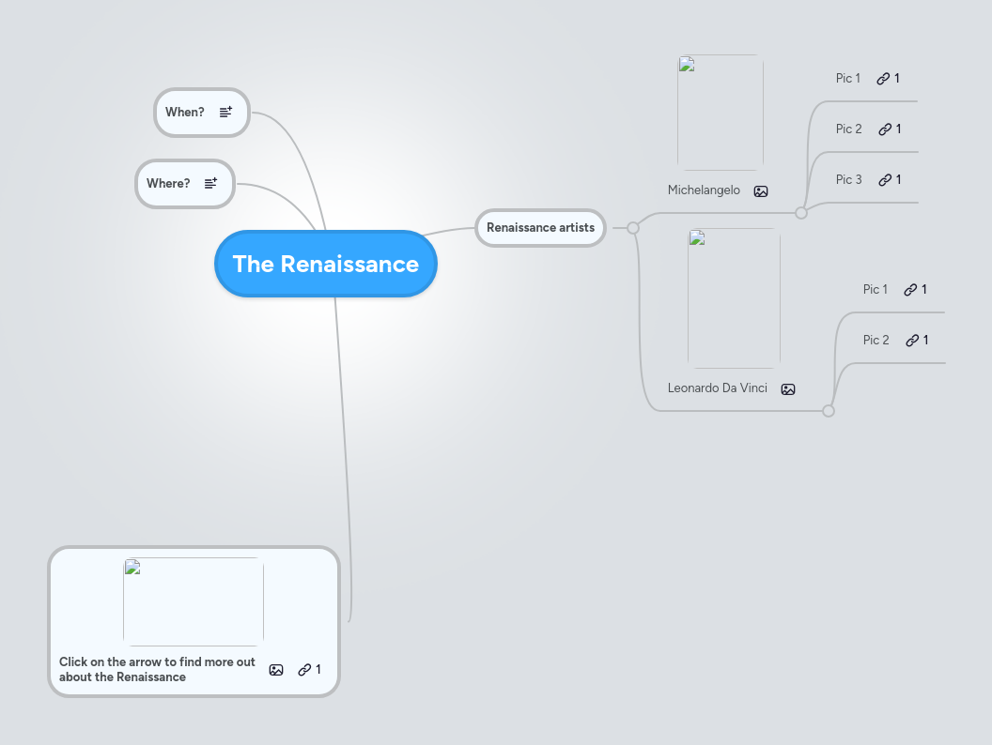Click the image inside the Renaissance info node
The height and width of the screenshot is (745, 992).
[x=193, y=601]
